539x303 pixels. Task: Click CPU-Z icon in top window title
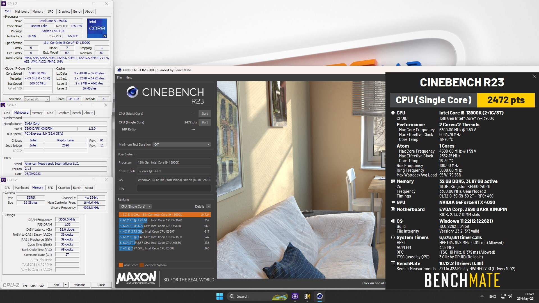(4, 4)
